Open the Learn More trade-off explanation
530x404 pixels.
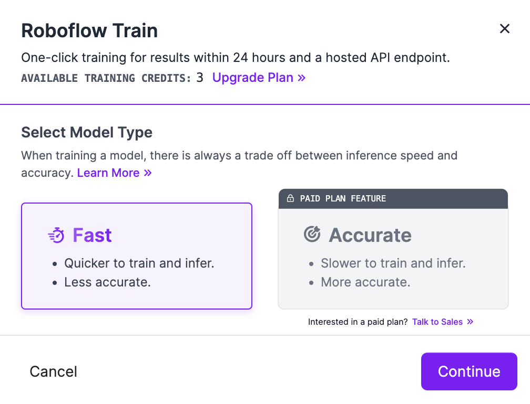(x=108, y=173)
